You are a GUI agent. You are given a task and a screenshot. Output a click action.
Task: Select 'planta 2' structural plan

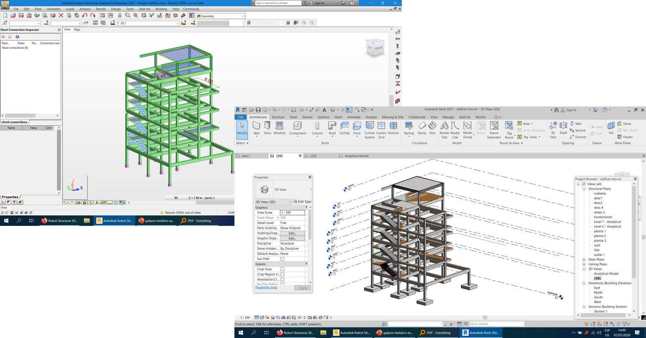point(600,236)
